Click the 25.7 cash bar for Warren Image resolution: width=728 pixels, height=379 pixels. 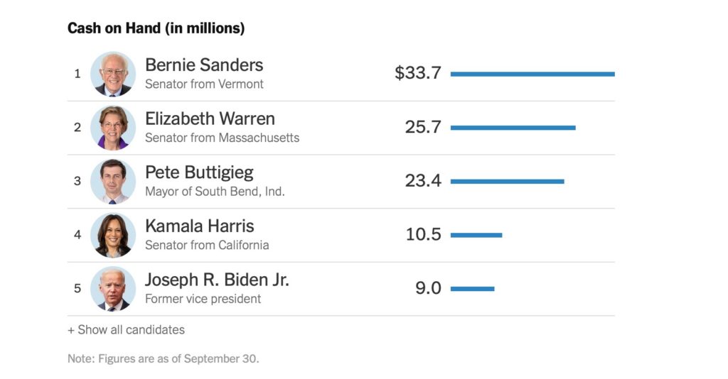513,128
